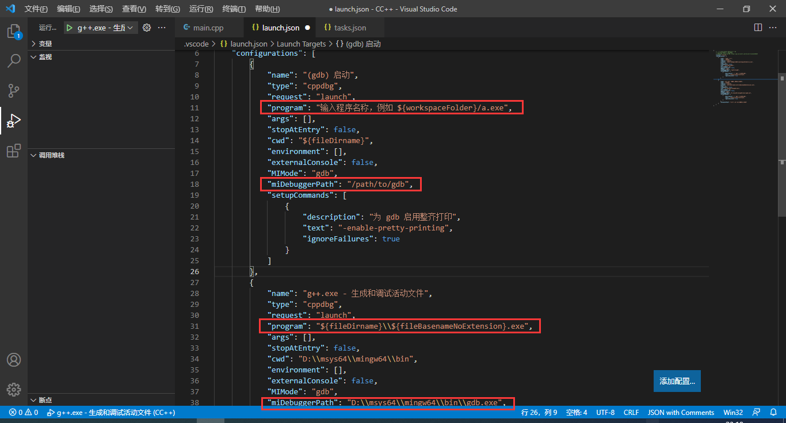Screen dimensions: 786x423
Task: Click "D:\\msys64\\mingw64\\bin" cwd value
Action: pyautogui.click(x=355, y=359)
